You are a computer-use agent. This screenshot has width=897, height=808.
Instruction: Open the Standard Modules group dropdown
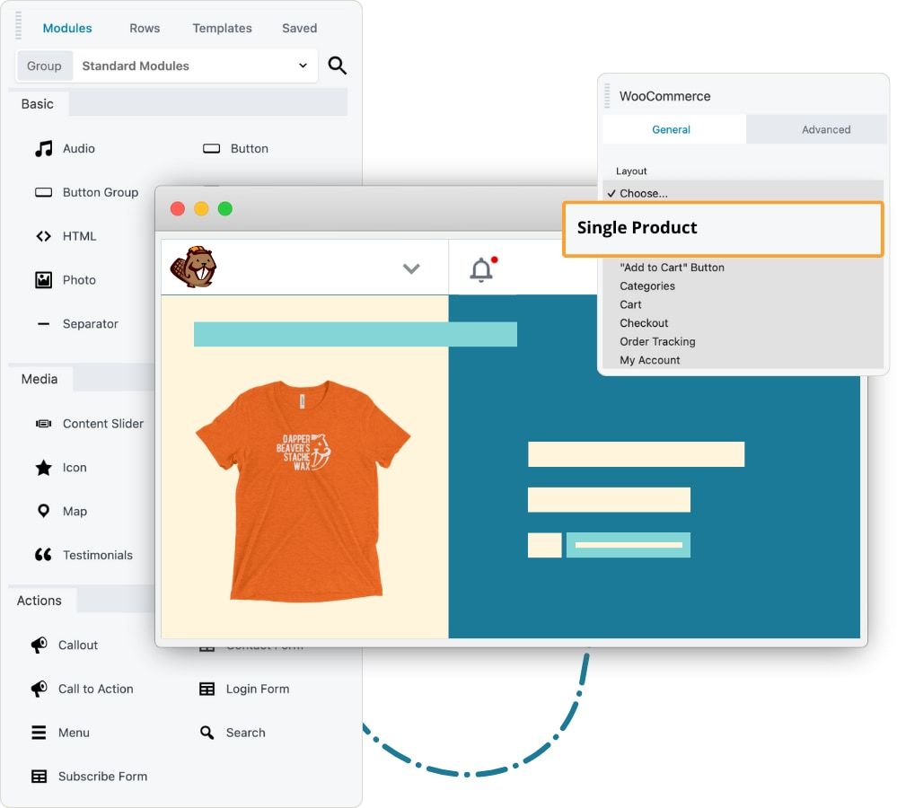point(195,66)
